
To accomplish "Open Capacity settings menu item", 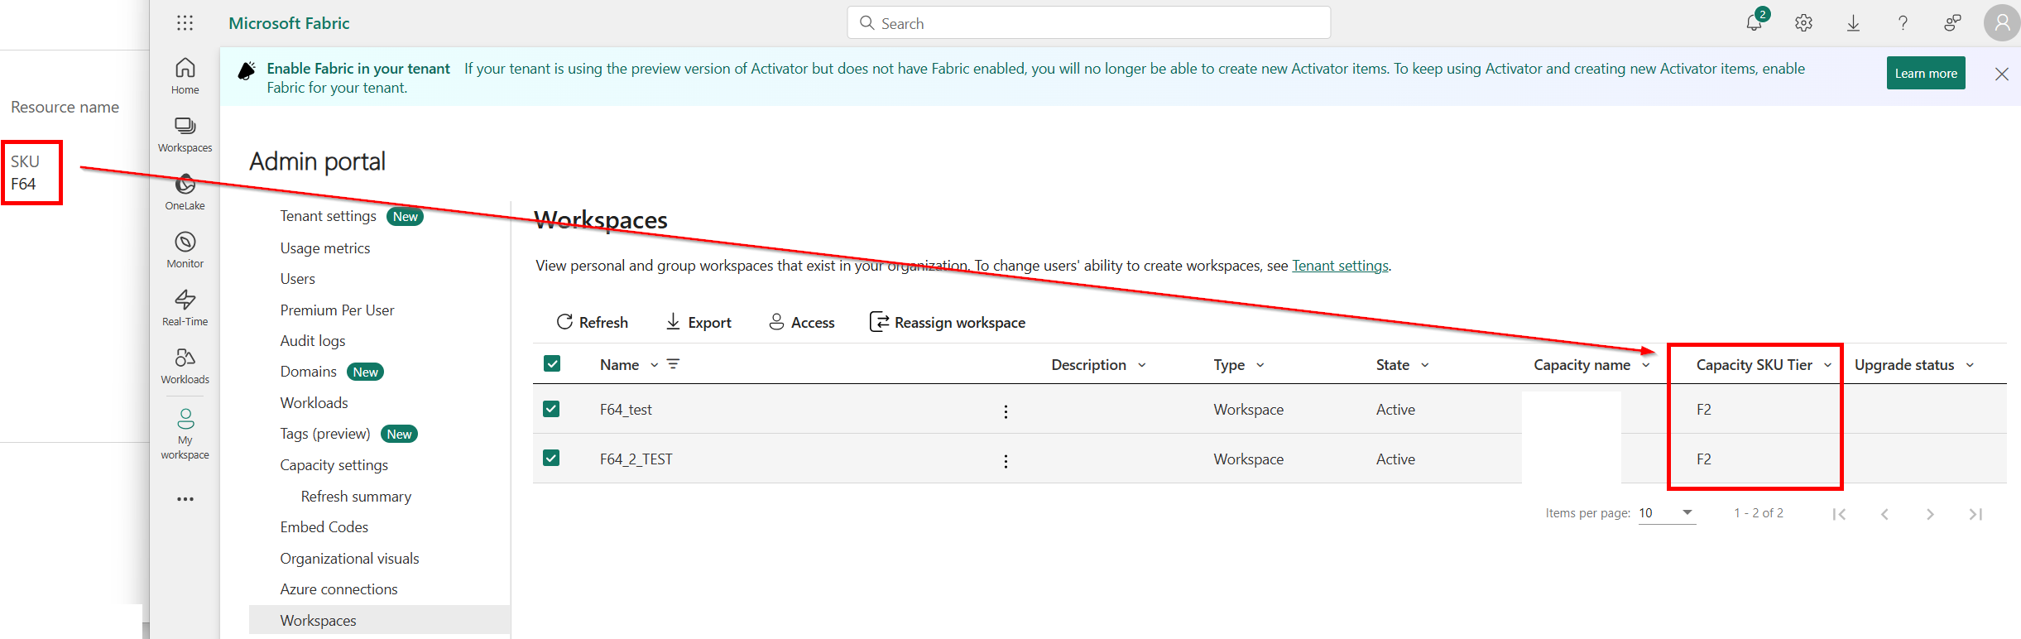I will 334,465.
